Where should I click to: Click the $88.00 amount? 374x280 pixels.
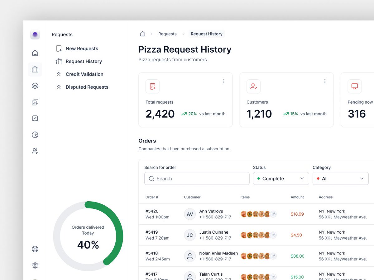[x=298, y=256]
